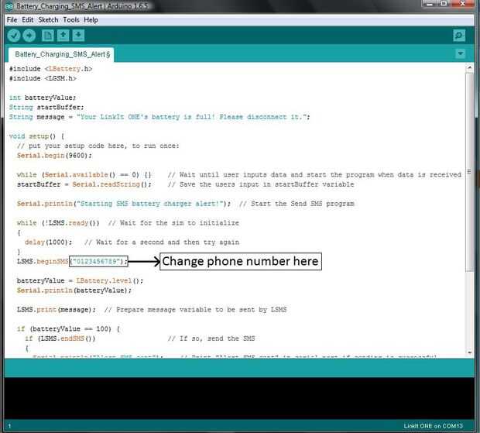The width and height of the screenshot is (480, 433).
Task: Click on the #include <LBattery.h> line
Action: (x=50, y=69)
